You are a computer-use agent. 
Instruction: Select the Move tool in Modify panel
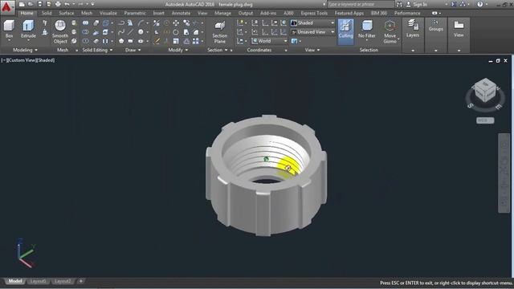pyautogui.click(x=176, y=23)
